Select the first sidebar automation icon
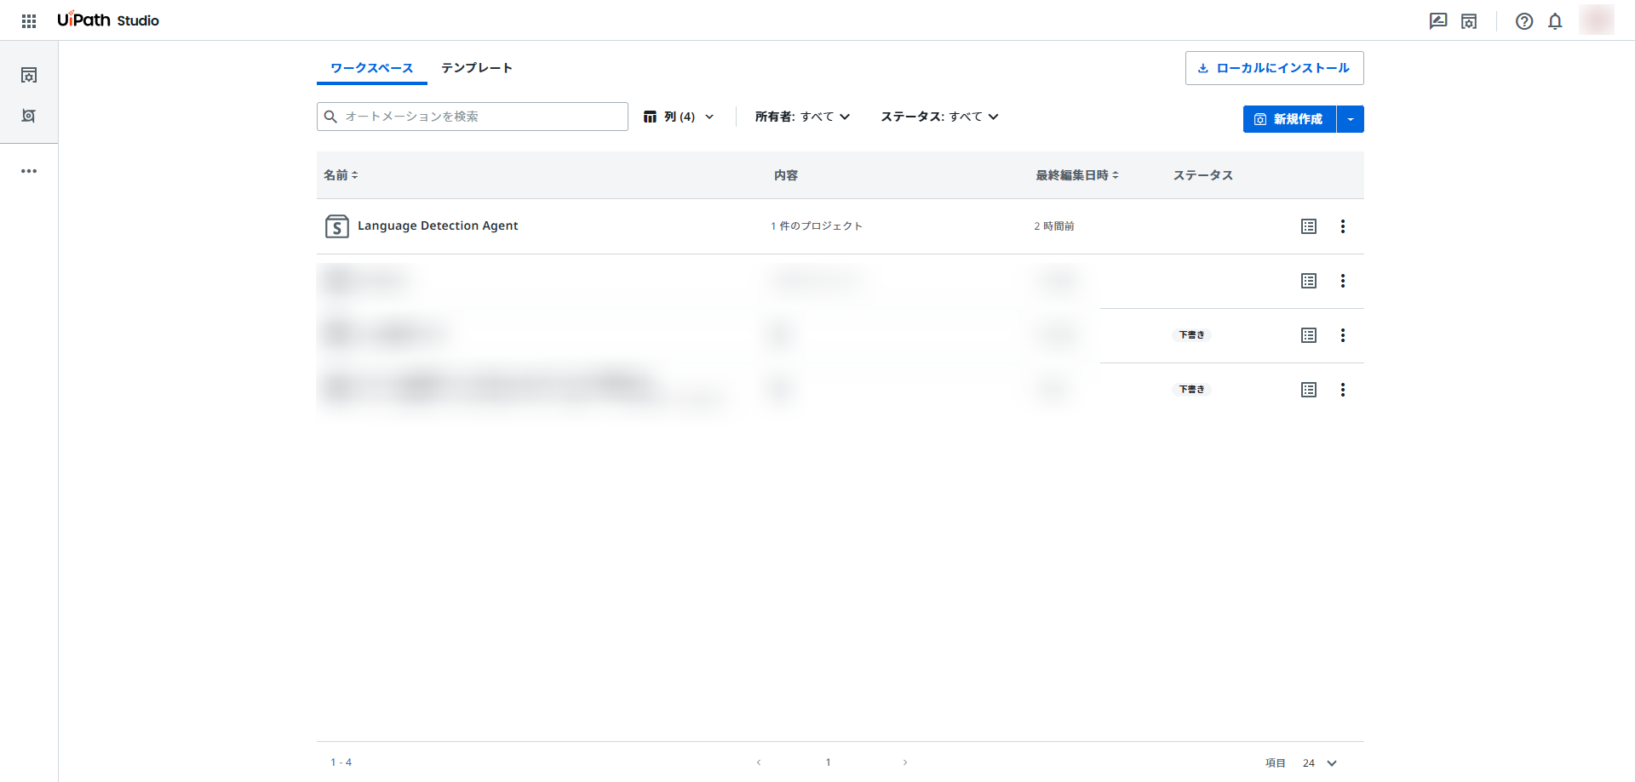Viewport: 1635px width, 782px height. (29, 75)
